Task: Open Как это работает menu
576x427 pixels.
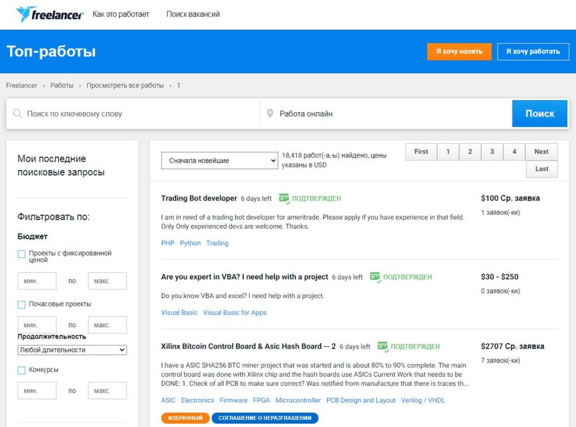Action: 121,14
